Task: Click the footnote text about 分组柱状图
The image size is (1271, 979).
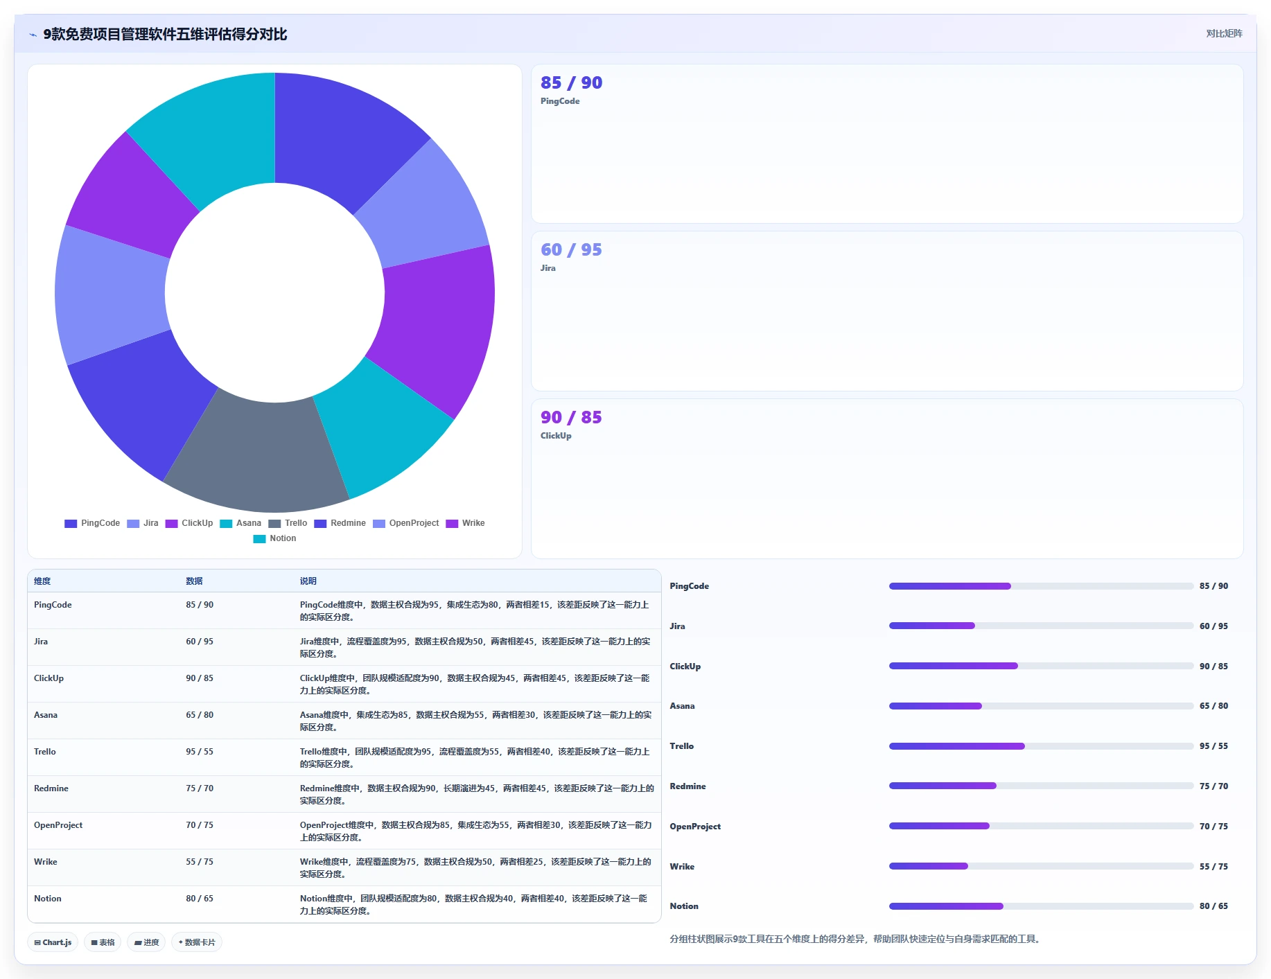Action: pyautogui.click(x=856, y=940)
